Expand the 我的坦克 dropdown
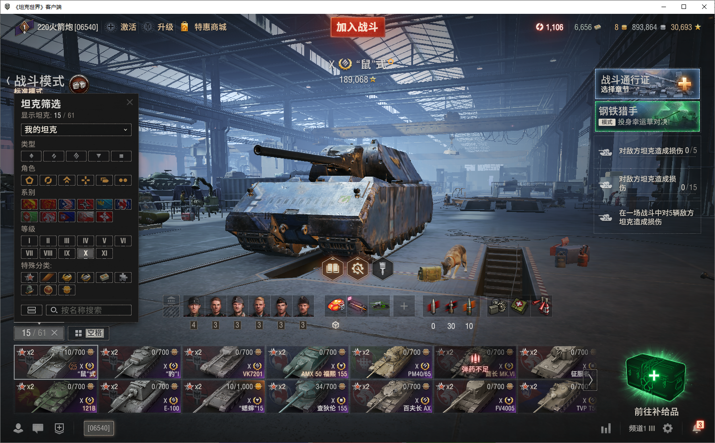Image resolution: width=715 pixels, height=443 pixels. click(x=76, y=130)
